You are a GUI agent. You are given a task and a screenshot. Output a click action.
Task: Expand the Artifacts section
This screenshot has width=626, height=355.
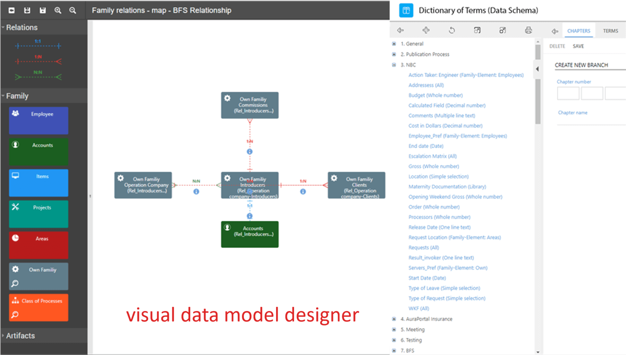point(3,335)
